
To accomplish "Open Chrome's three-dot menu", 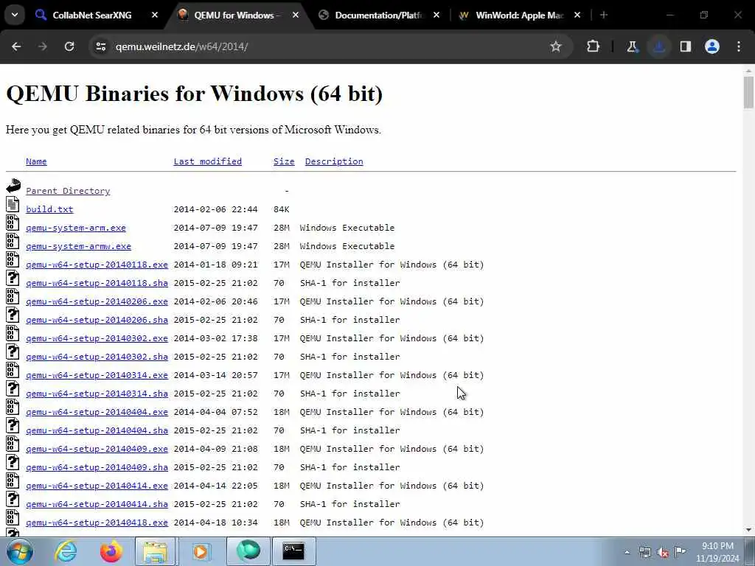I will click(739, 46).
